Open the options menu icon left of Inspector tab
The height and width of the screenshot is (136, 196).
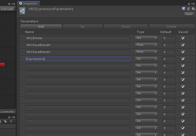(x=13, y=4)
